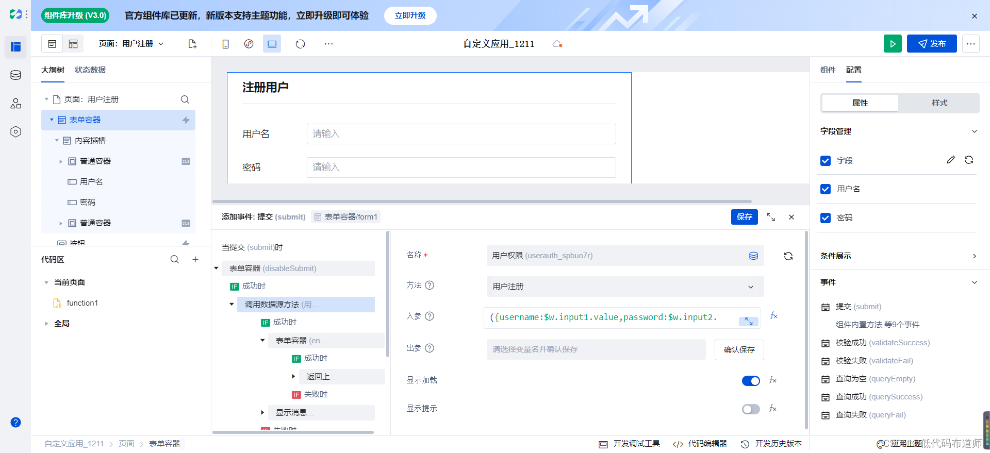Switch to the 状态数据 tab
The height and width of the screenshot is (453, 990).
point(90,70)
